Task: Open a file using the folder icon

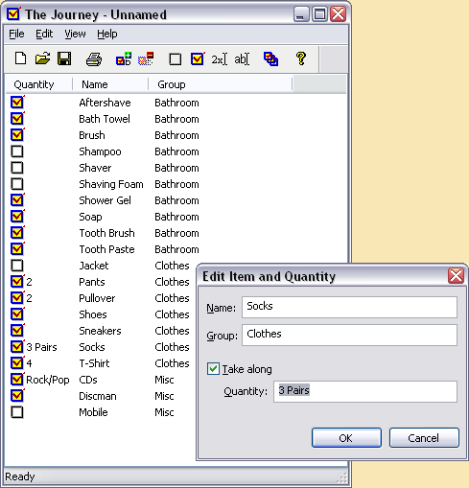Action: pyautogui.click(x=42, y=58)
